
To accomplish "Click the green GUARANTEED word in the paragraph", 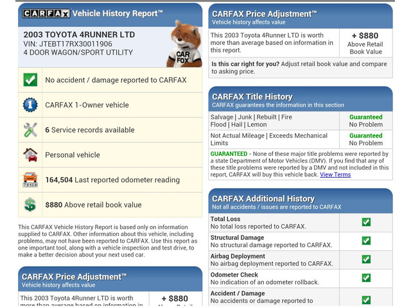I will click(x=229, y=154).
